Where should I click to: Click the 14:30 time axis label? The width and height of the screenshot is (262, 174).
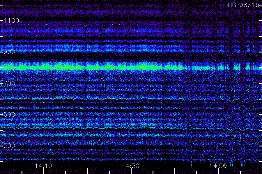[131, 166]
